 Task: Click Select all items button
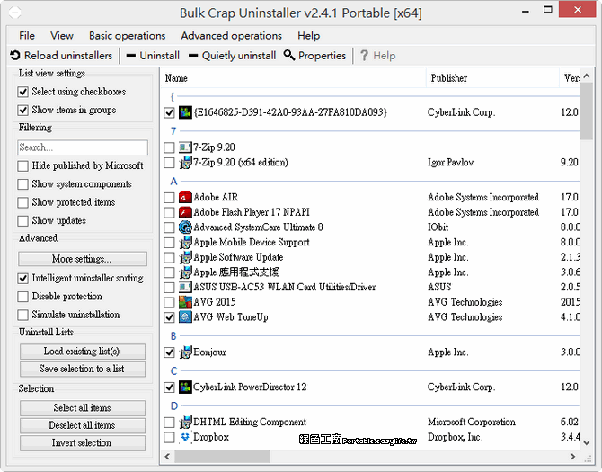(83, 408)
